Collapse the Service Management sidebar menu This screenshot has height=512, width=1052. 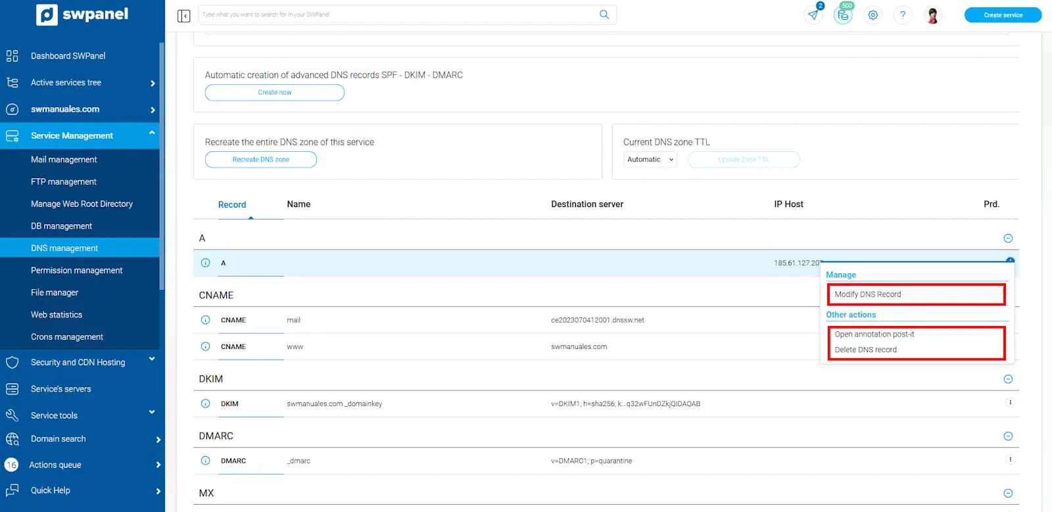pos(152,134)
